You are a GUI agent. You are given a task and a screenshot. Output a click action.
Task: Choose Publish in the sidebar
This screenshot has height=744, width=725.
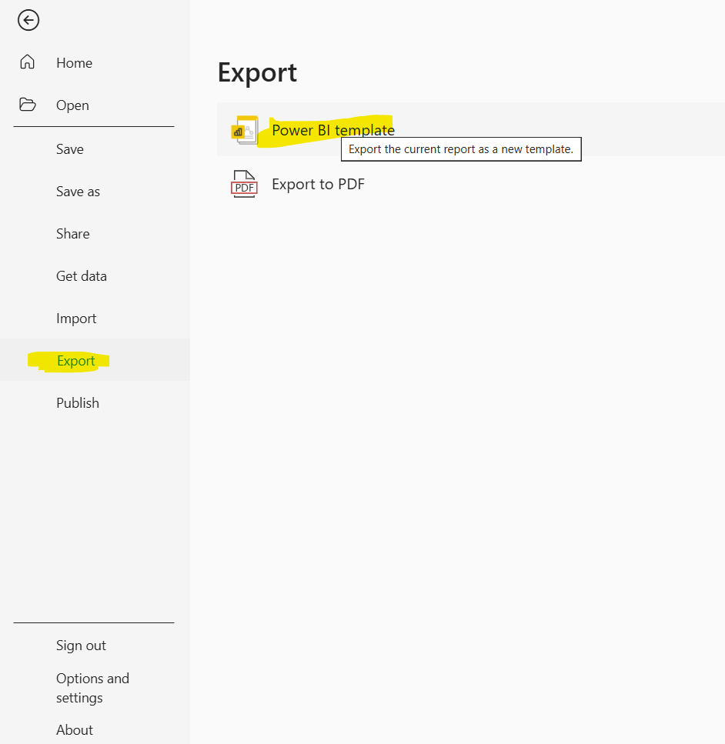[78, 403]
